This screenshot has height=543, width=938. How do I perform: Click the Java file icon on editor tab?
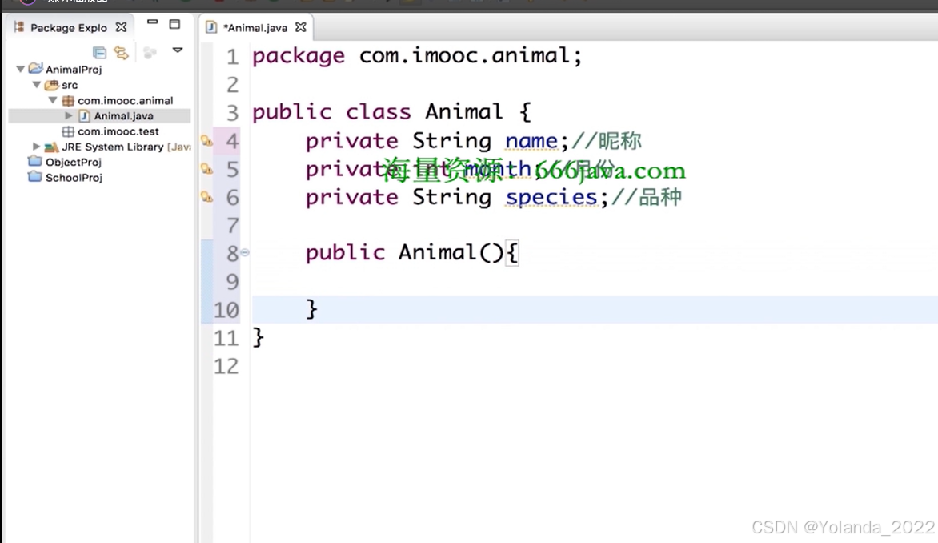pos(211,27)
